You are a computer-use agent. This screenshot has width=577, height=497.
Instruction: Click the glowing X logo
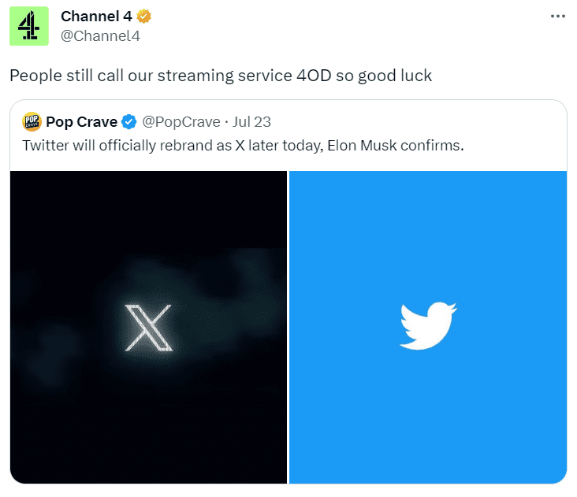[x=148, y=328]
